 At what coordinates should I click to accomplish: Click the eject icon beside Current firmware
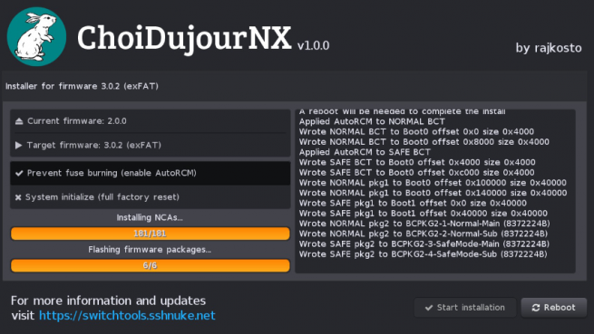point(19,121)
